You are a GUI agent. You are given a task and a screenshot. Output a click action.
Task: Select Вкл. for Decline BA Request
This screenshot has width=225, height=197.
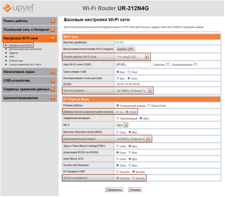pyautogui.click(x=130, y=165)
